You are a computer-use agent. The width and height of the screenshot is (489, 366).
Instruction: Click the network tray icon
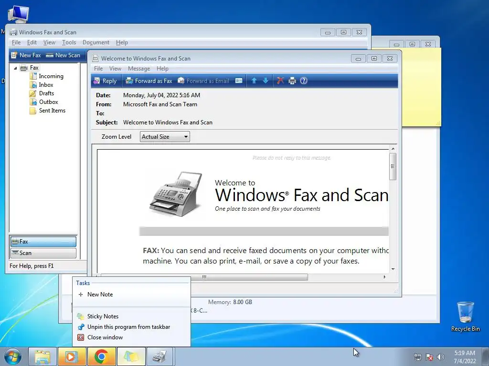tap(417, 357)
